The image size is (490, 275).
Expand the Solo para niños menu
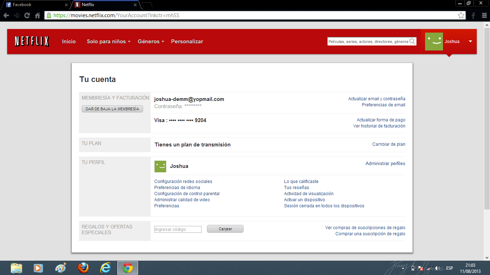pos(108,42)
